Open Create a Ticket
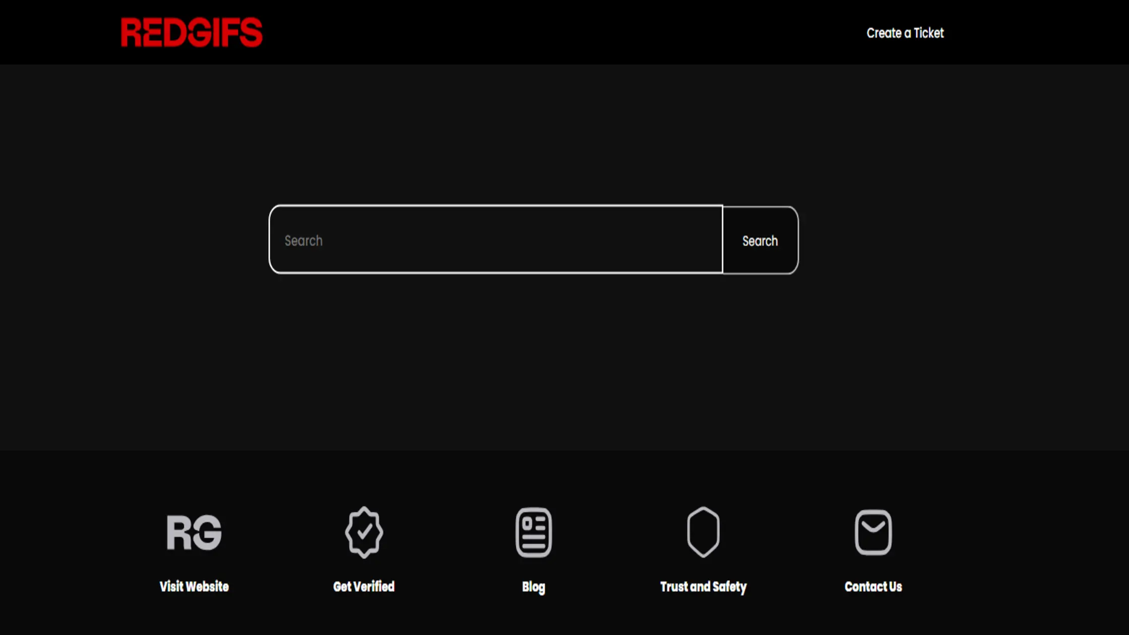This screenshot has width=1129, height=635. (x=905, y=33)
